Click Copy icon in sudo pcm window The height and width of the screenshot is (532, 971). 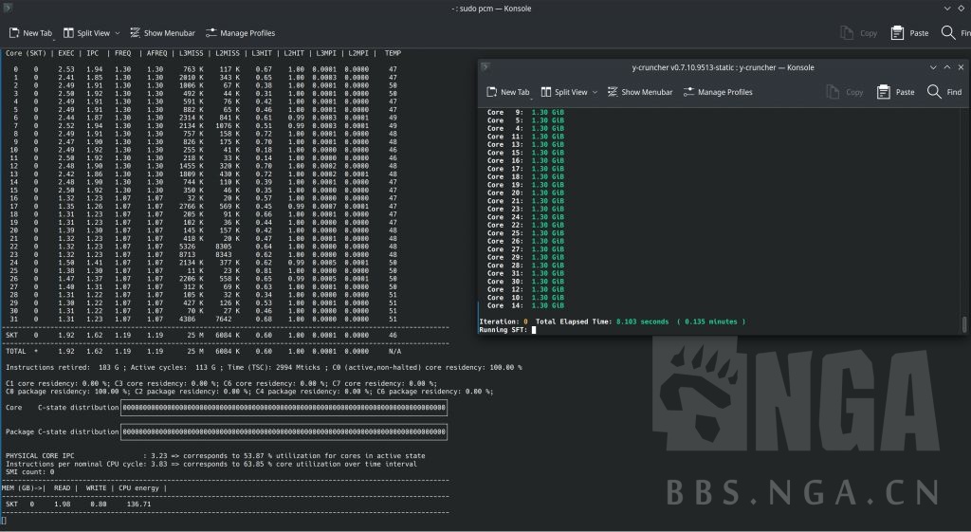pyautogui.click(x=847, y=33)
